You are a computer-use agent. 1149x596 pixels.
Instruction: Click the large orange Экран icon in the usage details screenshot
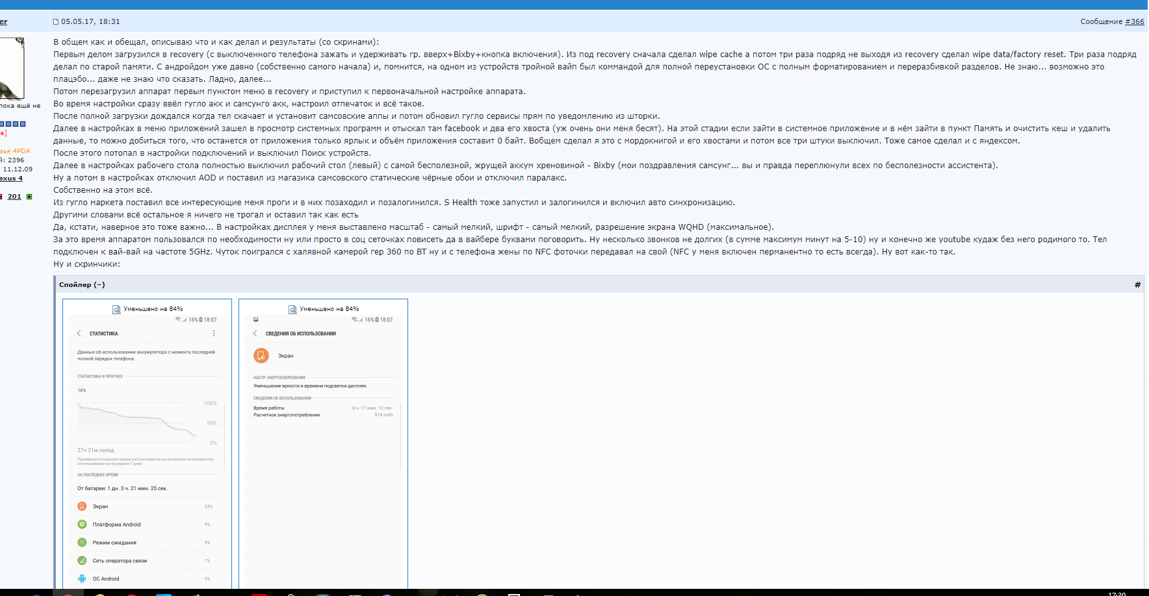click(x=261, y=356)
